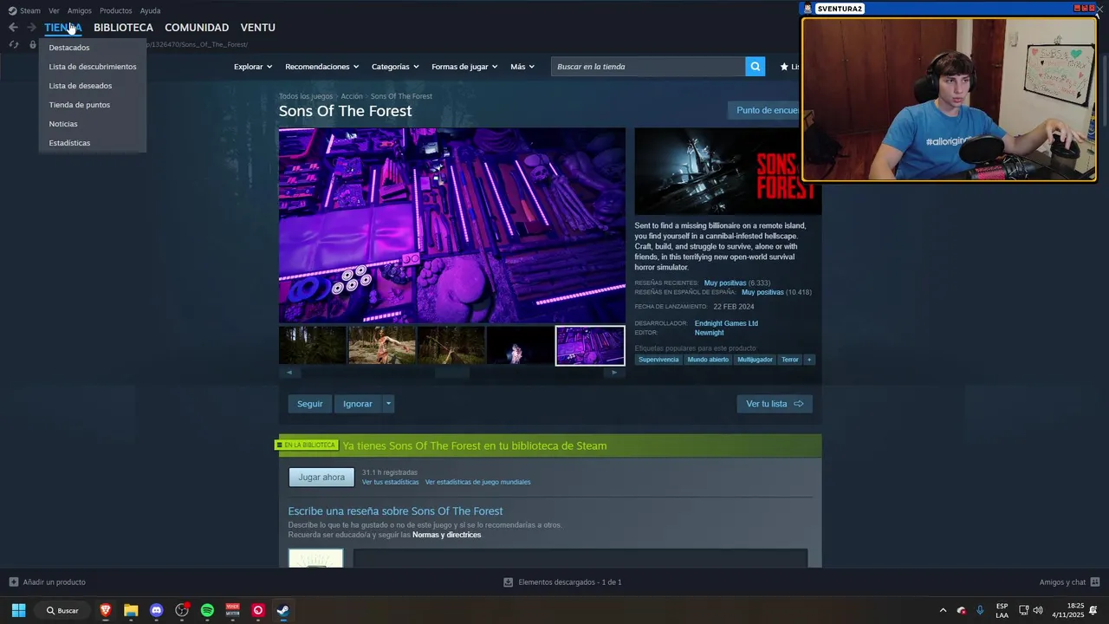Open the Ayuda menu
1109x624 pixels.
click(150, 10)
